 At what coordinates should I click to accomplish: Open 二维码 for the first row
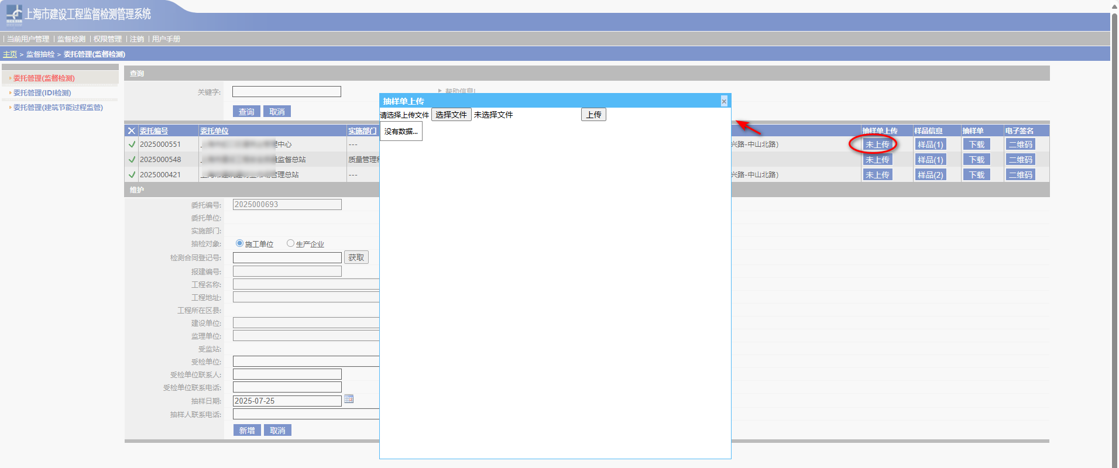tap(1020, 144)
